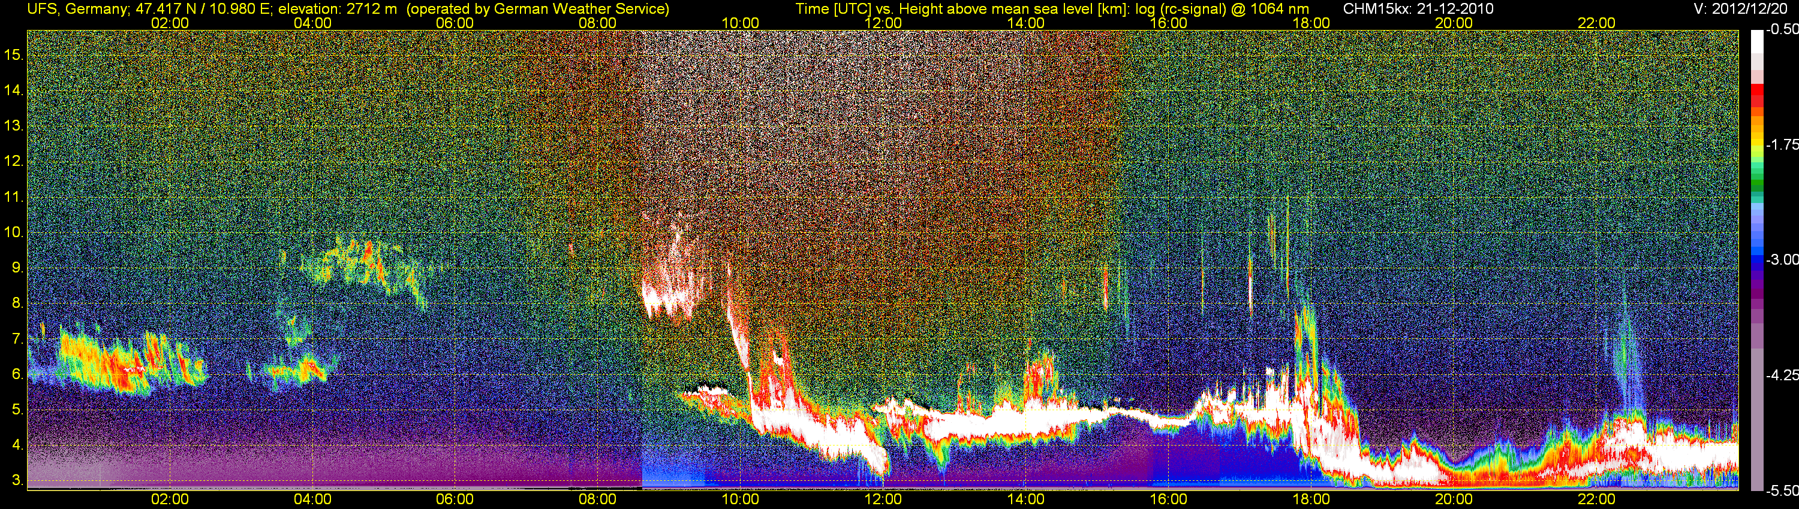Viewport: 1799px width, 509px height.
Task: Click the top time axis label 12:00
Action: (x=883, y=23)
